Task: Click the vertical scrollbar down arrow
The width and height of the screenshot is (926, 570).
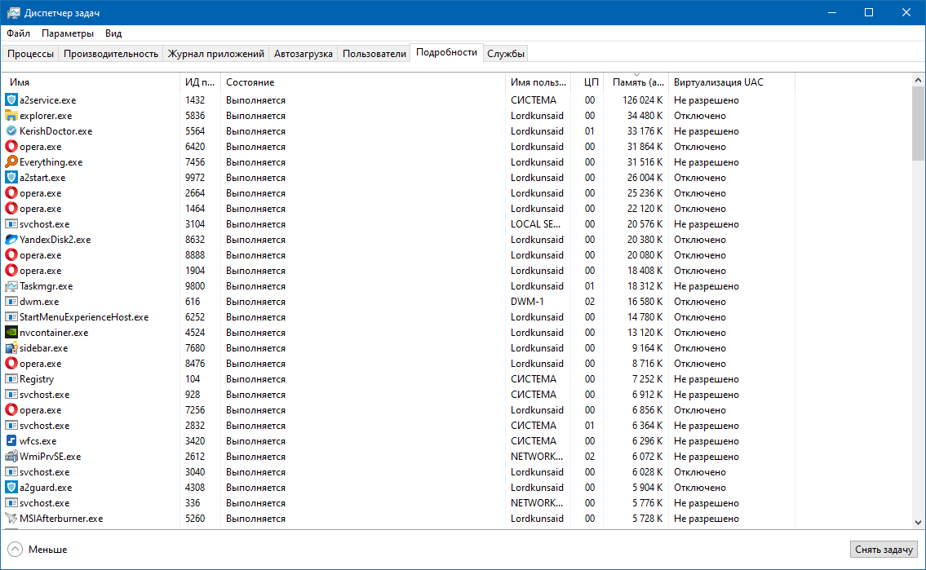Action: coord(919,523)
